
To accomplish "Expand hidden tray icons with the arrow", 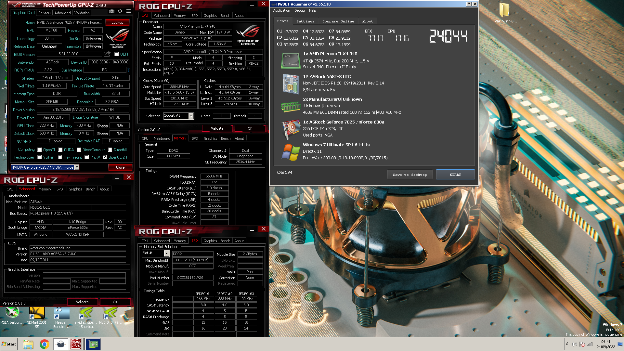I will pos(567,344).
